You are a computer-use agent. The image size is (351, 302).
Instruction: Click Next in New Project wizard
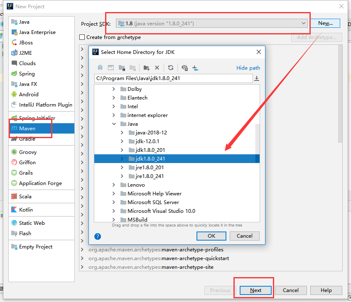pos(255,290)
